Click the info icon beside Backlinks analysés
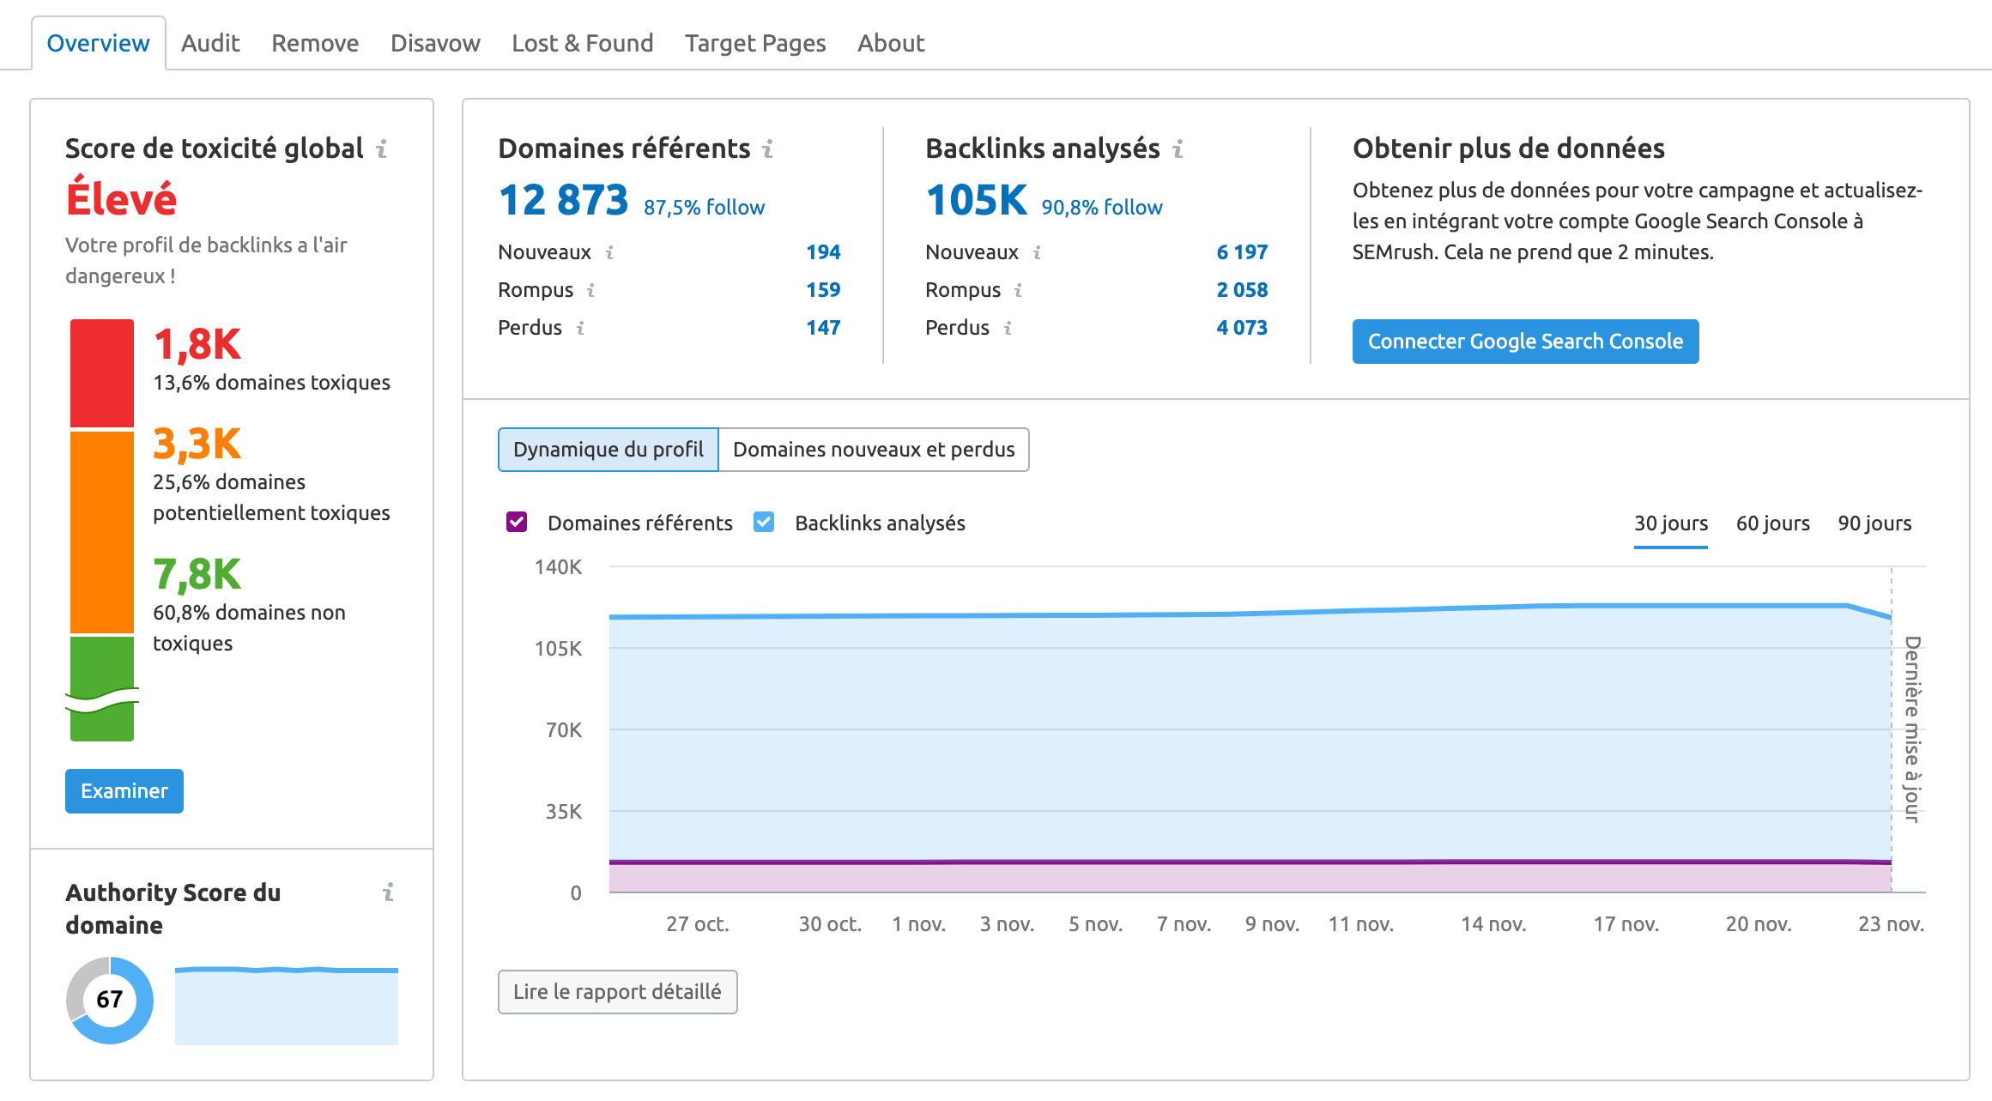Image resolution: width=1992 pixels, height=1101 pixels. (1177, 149)
